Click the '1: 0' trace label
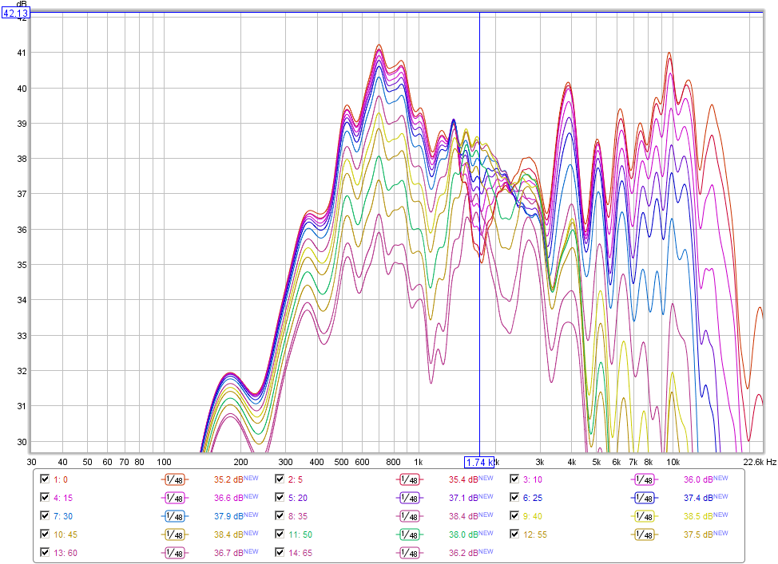This screenshot has width=778, height=564. coord(61,479)
